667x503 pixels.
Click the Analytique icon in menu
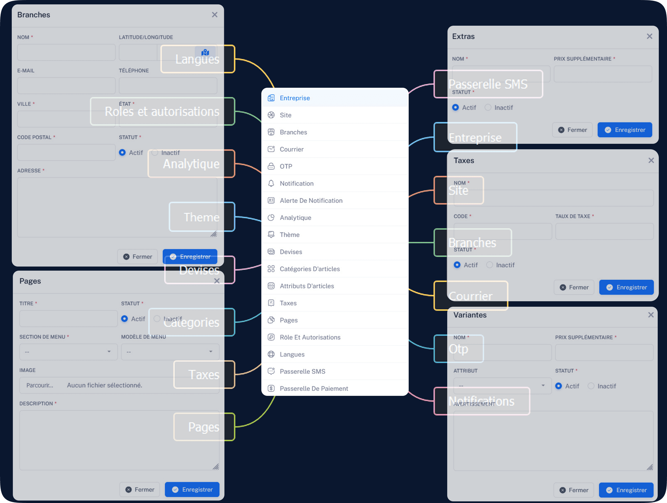tap(271, 217)
